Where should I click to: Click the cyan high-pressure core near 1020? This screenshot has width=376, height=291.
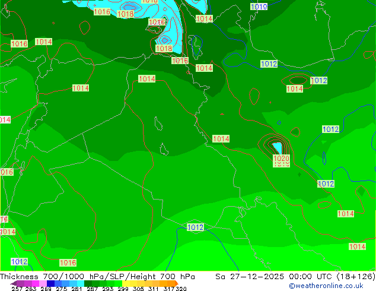278,147
